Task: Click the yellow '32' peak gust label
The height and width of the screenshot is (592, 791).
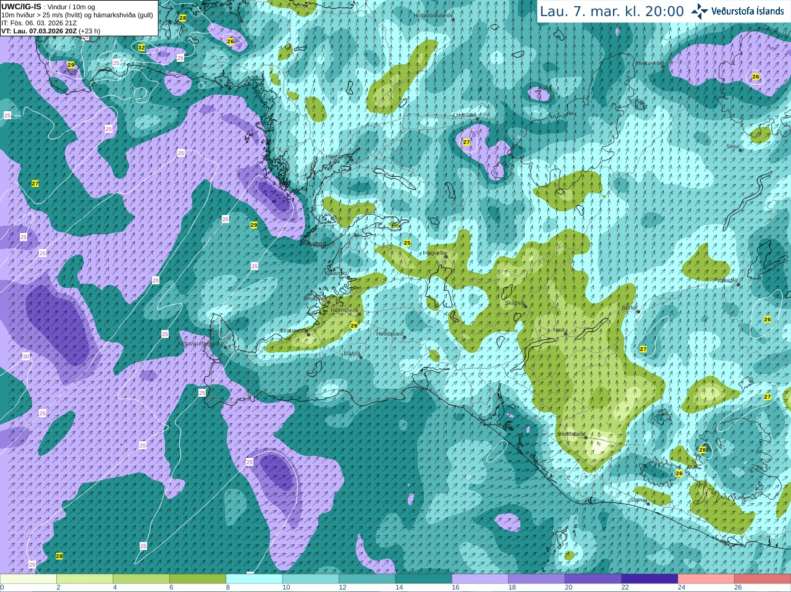Action: click(142, 48)
